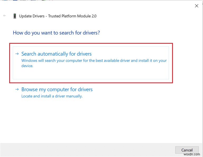Screen dimensions: 203x157
Task: Close the Update Drivers dialog
Action: [x=196, y=6]
